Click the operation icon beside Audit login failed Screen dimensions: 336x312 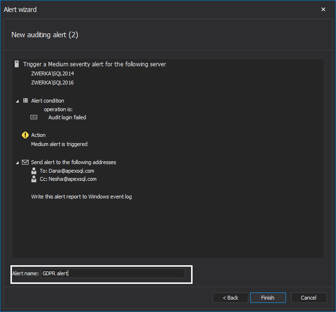(x=34, y=117)
